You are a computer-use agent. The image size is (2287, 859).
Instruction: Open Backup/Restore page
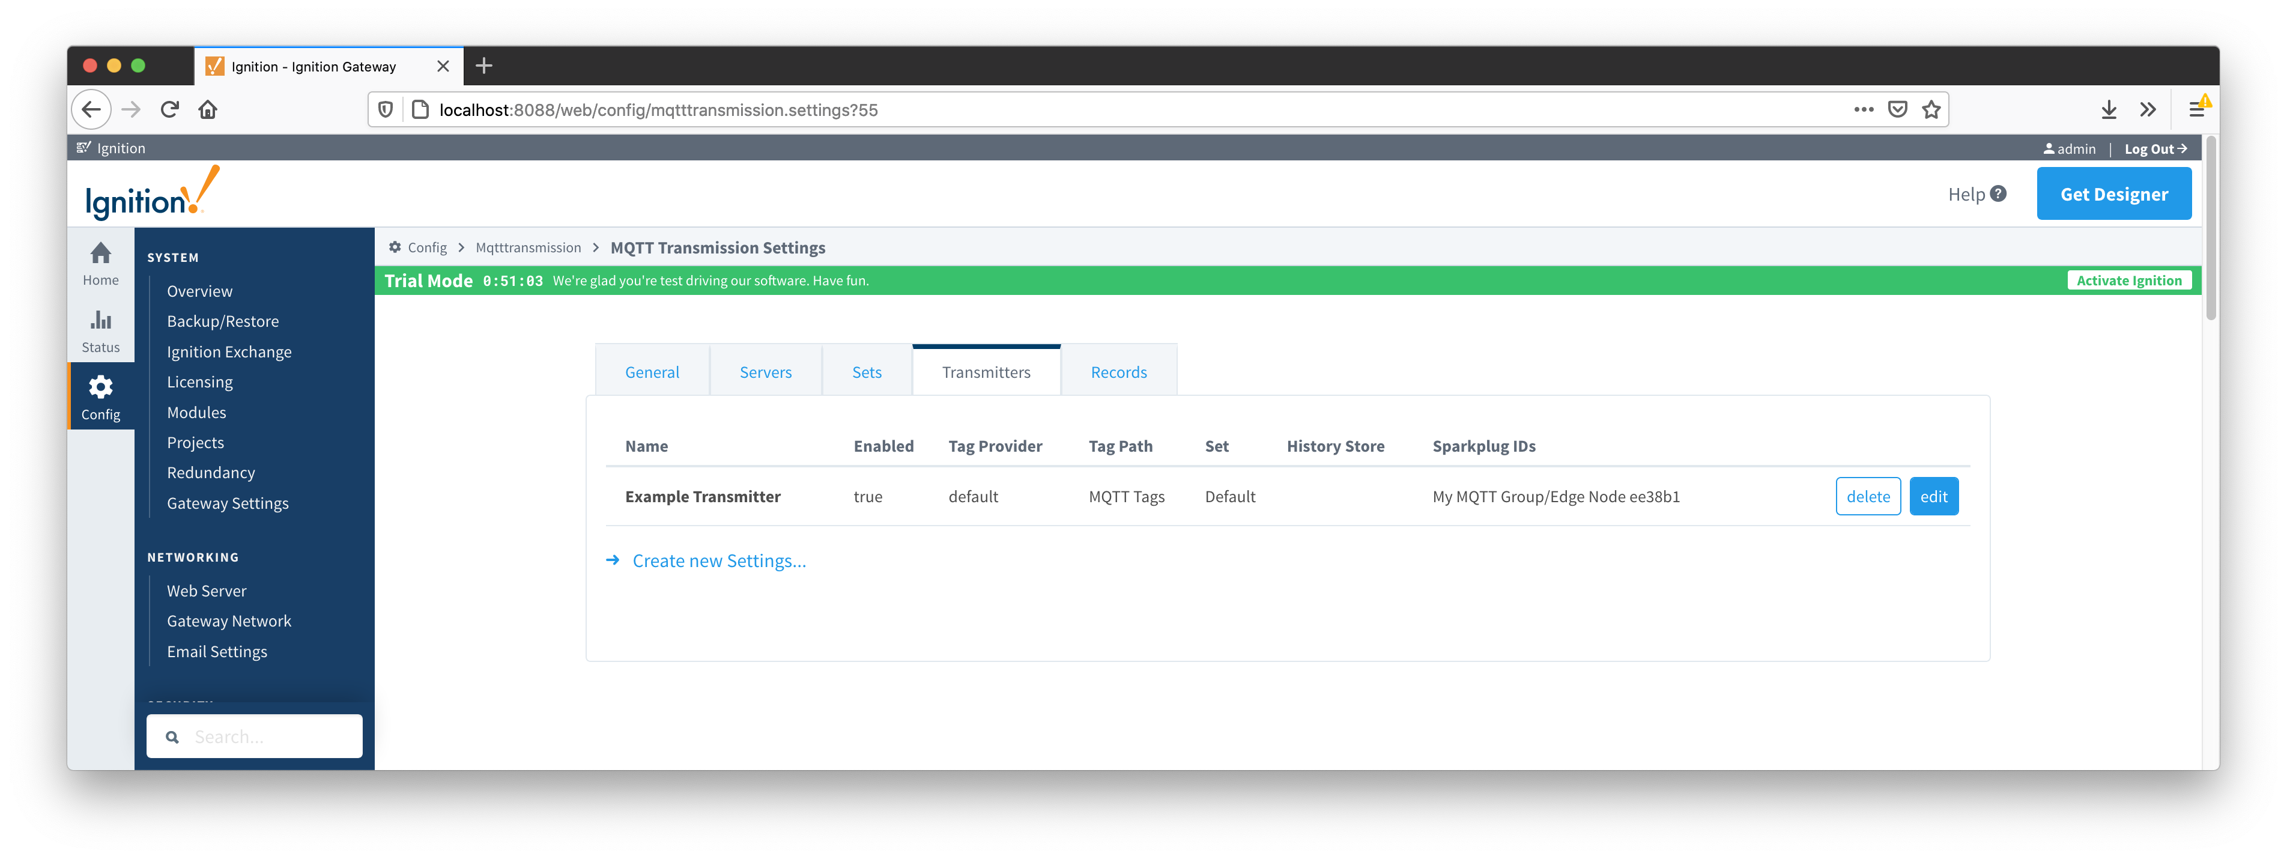point(223,321)
